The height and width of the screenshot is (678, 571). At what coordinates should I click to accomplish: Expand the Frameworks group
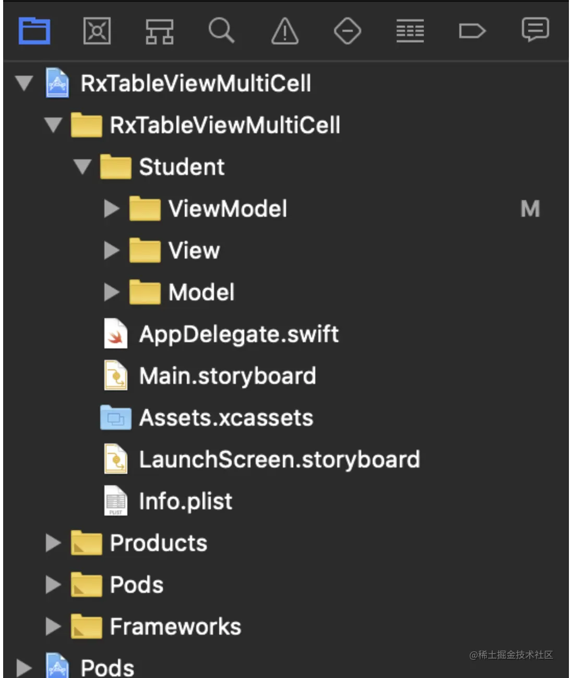point(53,626)
